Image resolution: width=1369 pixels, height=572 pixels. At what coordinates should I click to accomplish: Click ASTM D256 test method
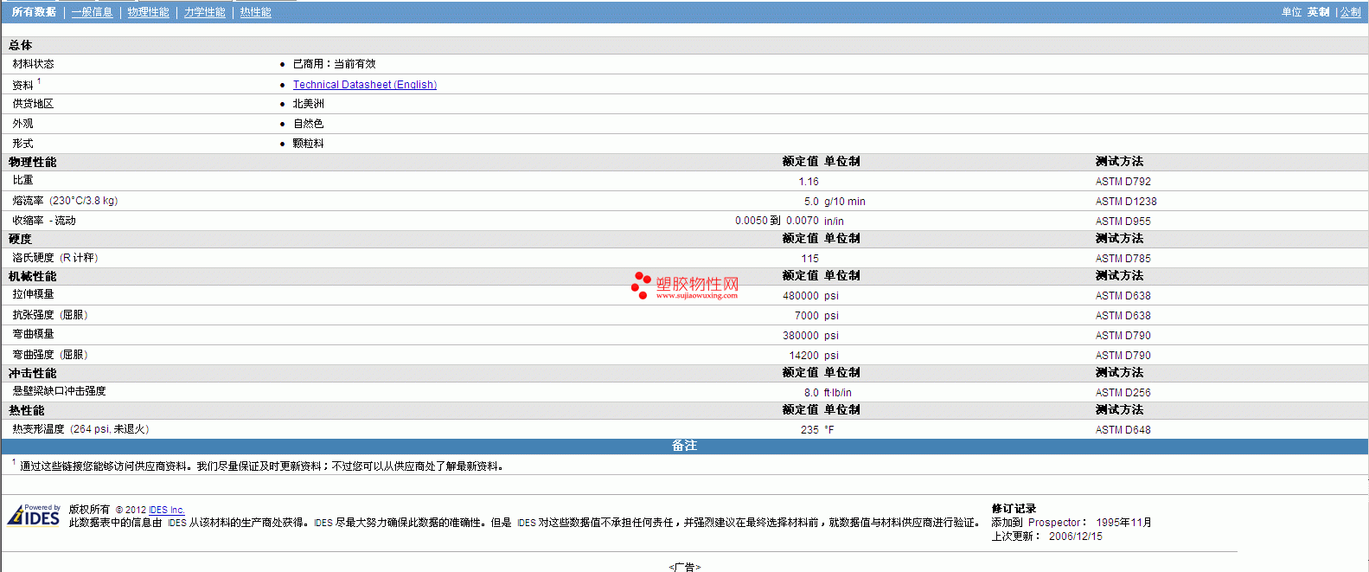pyautogui.click(x=1123, y=393)
